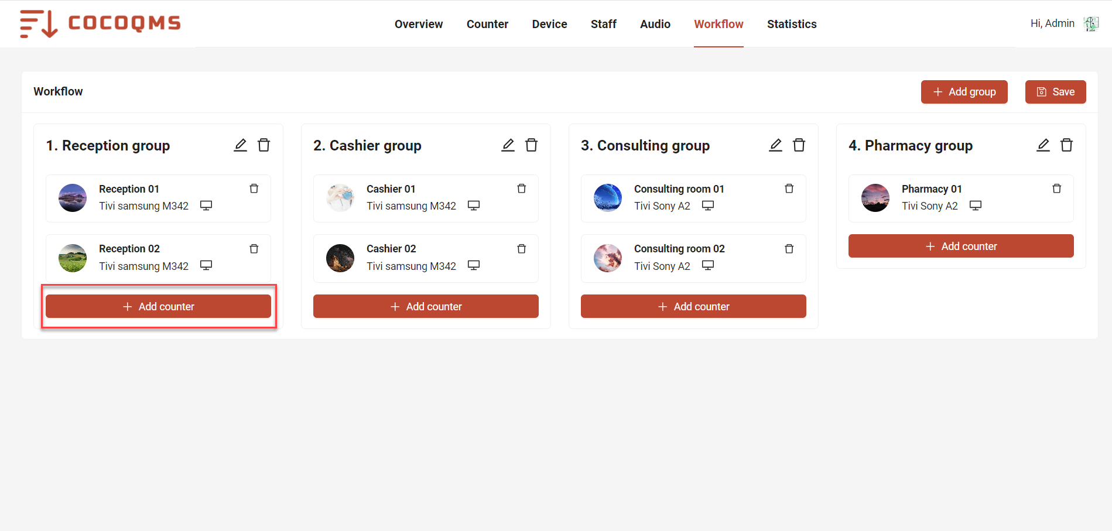Viewport: 1112px width, 531px height.
Task: Delete Consulting room 01 counter
Action: pos(789,189)
